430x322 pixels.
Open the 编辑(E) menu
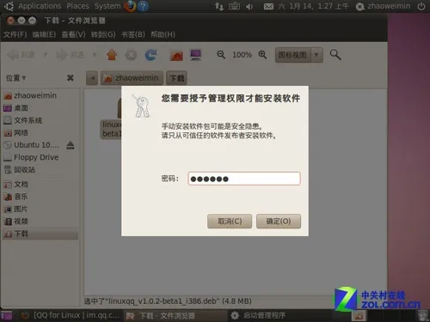click(44, 34)
